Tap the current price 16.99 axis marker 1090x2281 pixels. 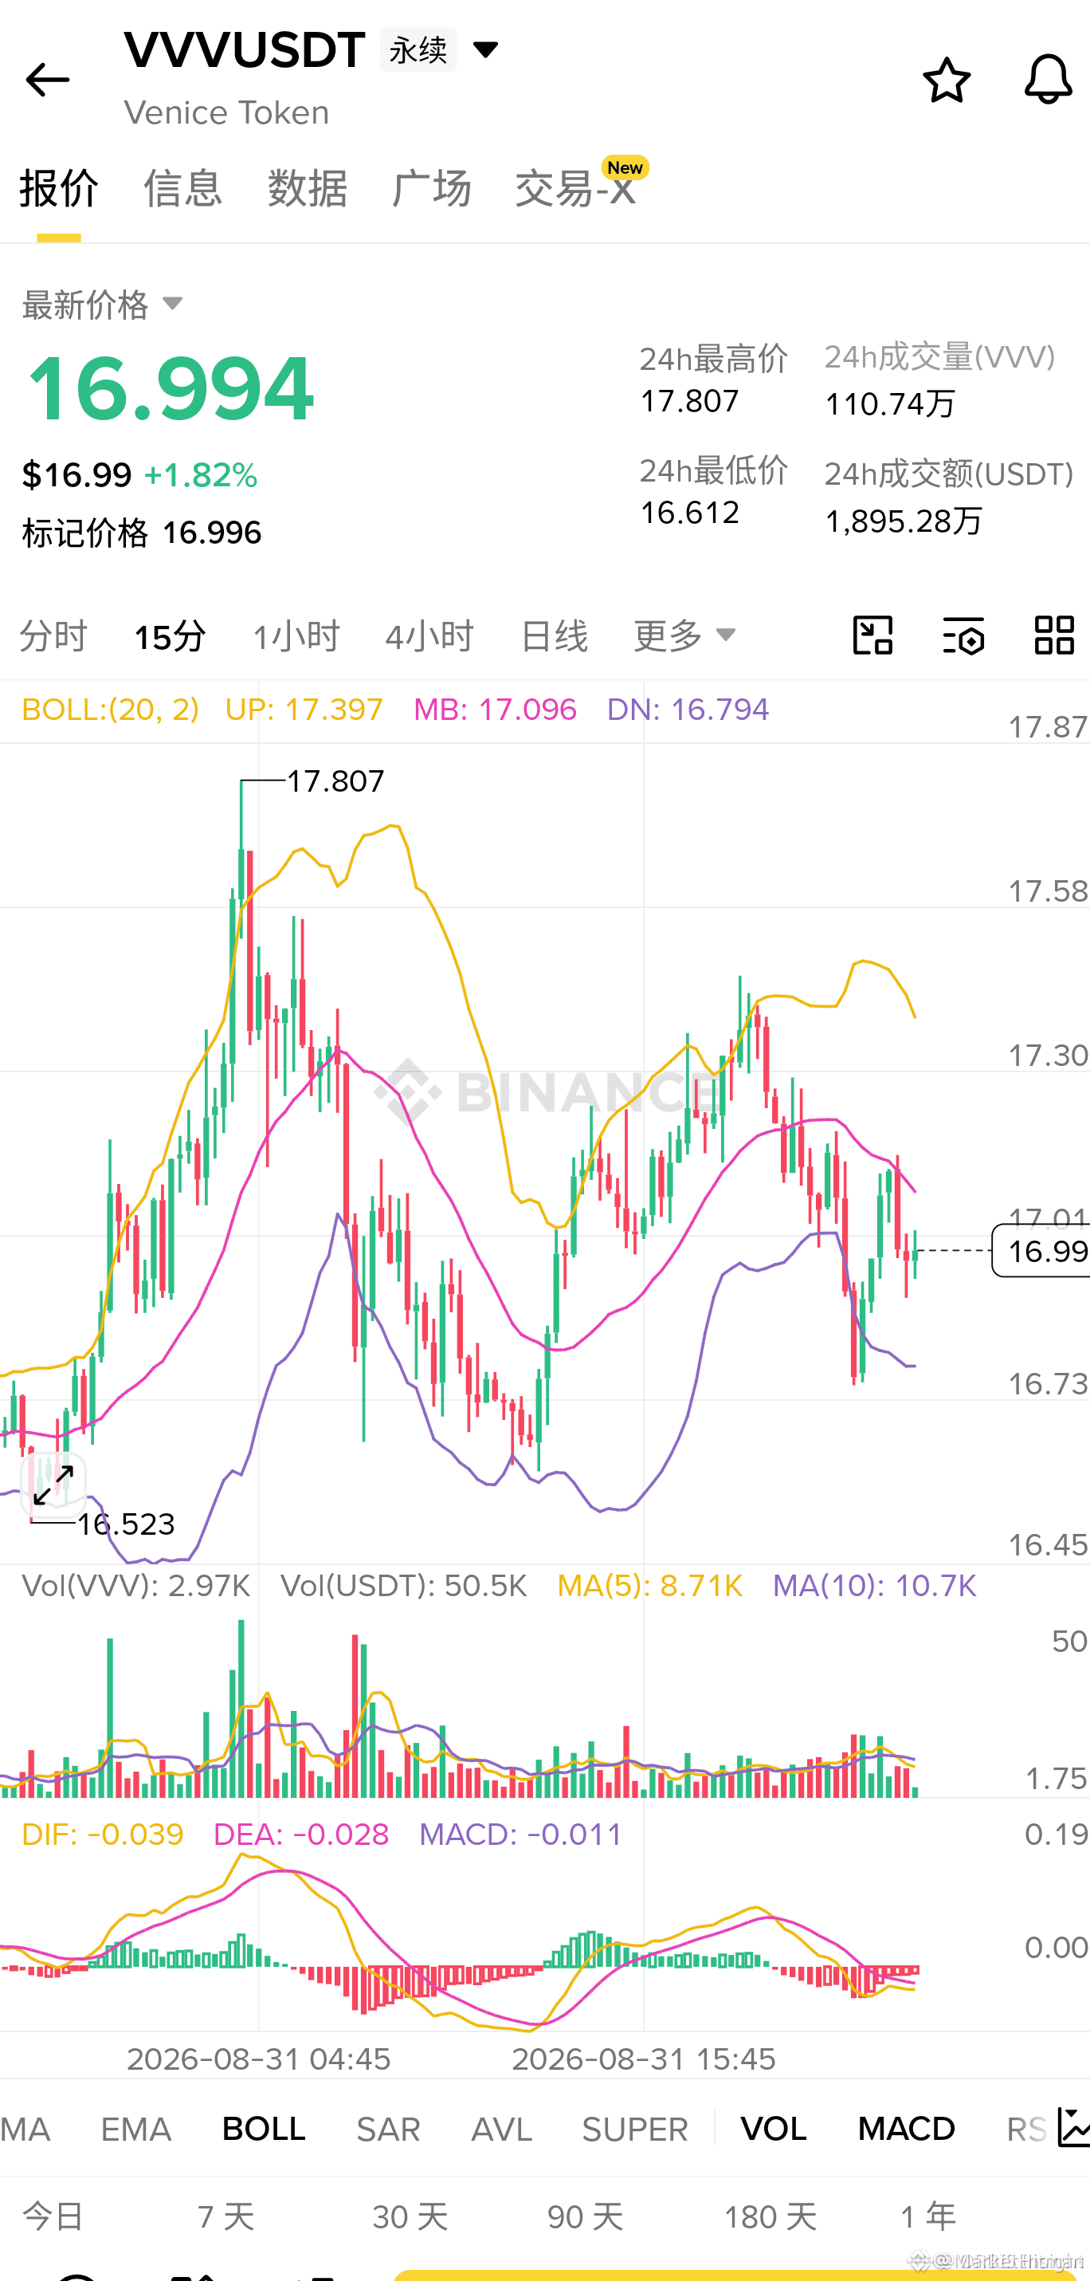tap(1041, 1250)
